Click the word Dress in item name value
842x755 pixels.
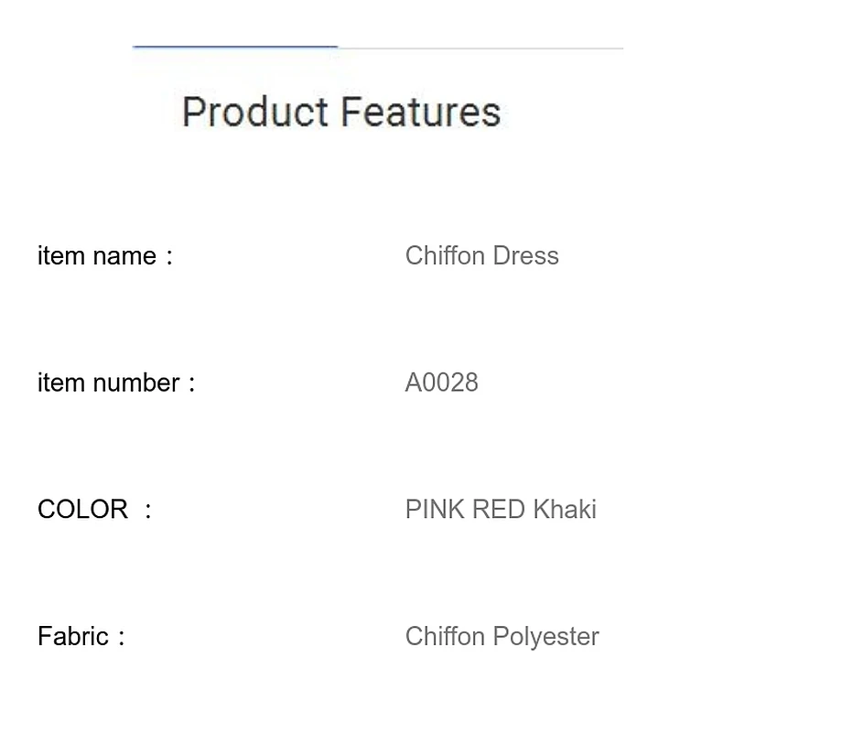525,255
